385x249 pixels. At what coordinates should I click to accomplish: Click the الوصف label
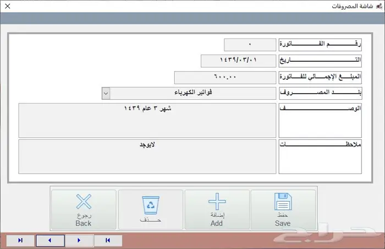click(320, 120)
